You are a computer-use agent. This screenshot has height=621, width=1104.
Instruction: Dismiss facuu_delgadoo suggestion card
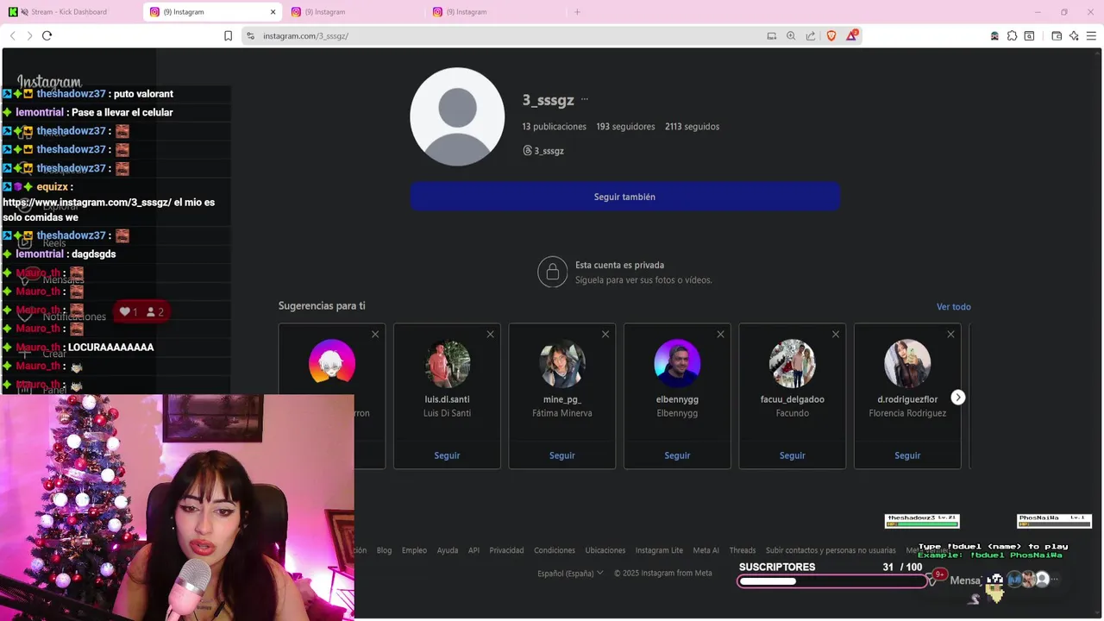836,335
